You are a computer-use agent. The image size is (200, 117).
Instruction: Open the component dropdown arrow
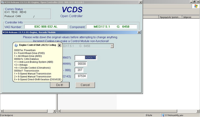[112, 46]
